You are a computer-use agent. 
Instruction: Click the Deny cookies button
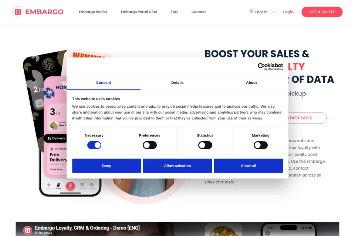pyautogui.click(x=106, y=166)
